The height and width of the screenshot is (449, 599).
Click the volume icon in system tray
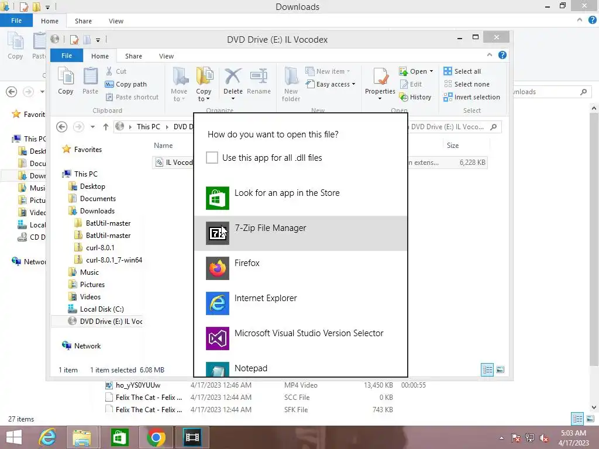[544, 438]
